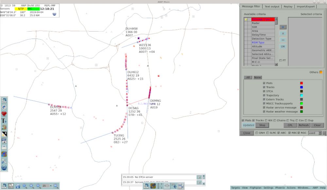Viewport: 327px width, 190px height.
Task: Click the printer icon in left toolbar
Action: [4, 147]
